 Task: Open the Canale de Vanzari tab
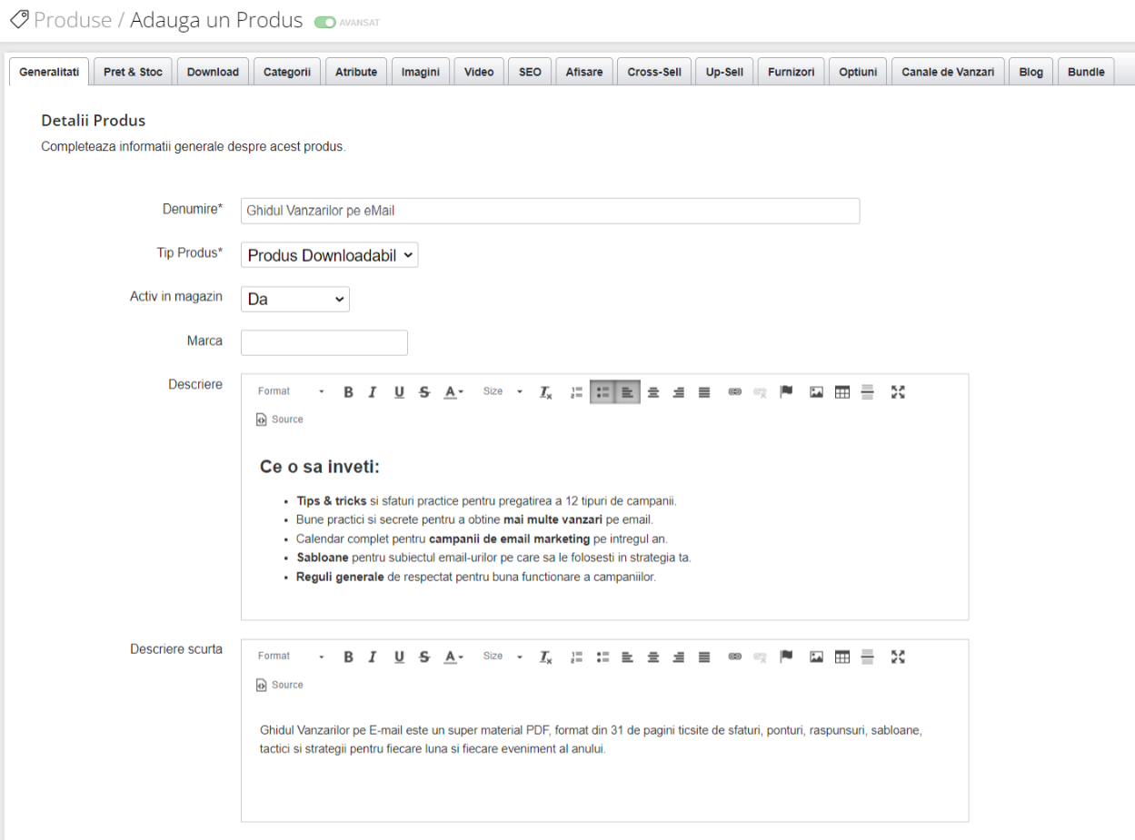pos(948,71)
